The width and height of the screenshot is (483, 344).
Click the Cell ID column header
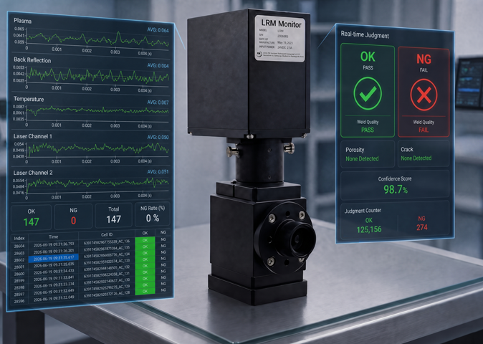coord(107,234)
